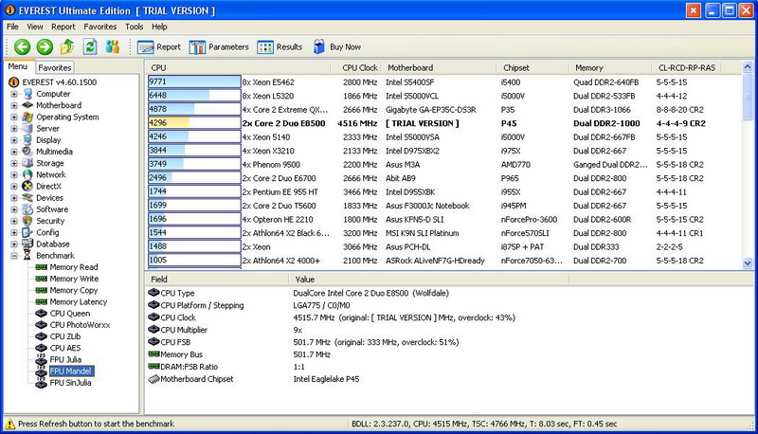Screen dimensions: 758x434
Task: Click the two-people users toolbar icon
Action: pyautogui.click(x=113, y=46)
